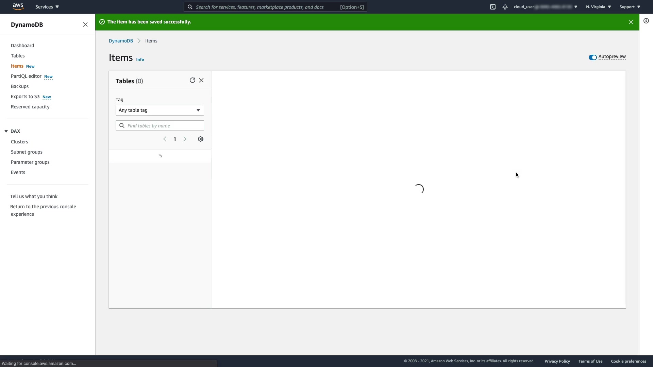Open table list preferences gear
The image size is (653, 367).
(201, 139)
